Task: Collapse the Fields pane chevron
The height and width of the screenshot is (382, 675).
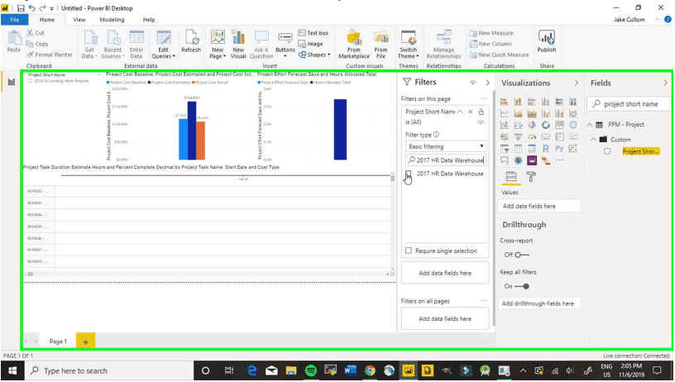Action: coord(665,83)
